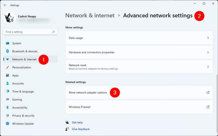Click the Give feedback link
Image resolution: width=218 pixels, height=136 pixels.
pyautogui.click(x=81, y=129)
